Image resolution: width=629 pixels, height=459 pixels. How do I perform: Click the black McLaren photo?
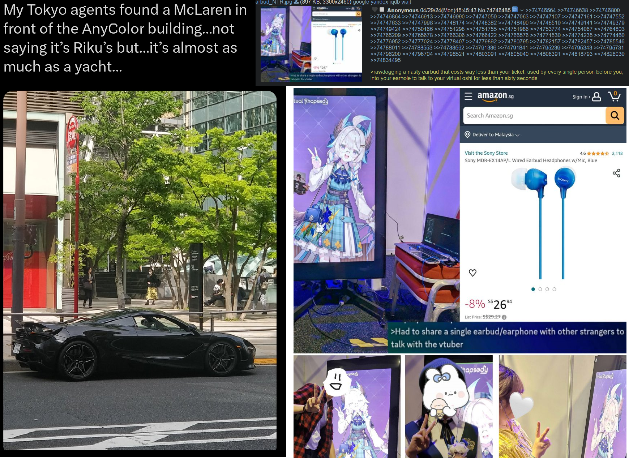[x=140, y=270]
